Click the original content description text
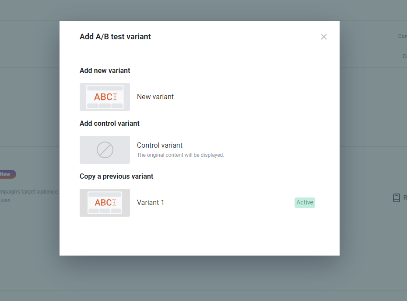 click(x=180, y=155)
